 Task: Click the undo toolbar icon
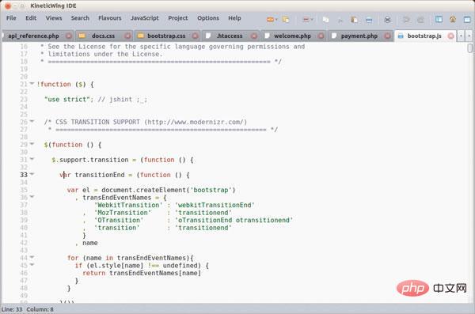coord(406,20)
